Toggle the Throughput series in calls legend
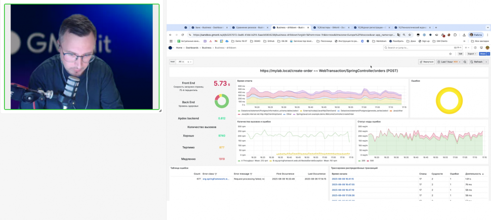This screenshot has height=220, width=491. [247, 161]
